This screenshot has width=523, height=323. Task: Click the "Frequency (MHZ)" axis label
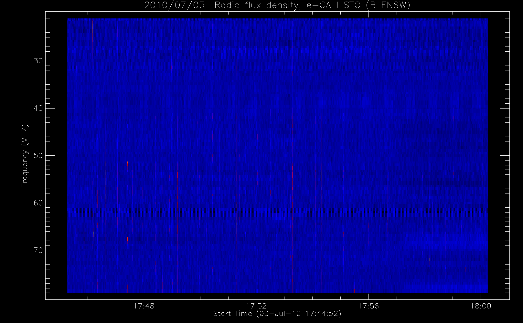point(25,156)
